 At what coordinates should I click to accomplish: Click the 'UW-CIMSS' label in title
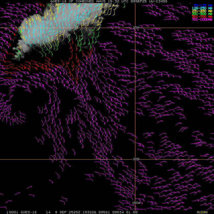[158, 1]
